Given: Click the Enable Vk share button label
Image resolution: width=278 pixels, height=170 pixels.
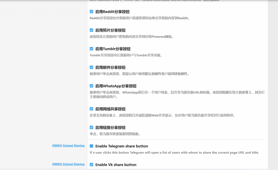Looking at the screenshot, I should point(116,165).
